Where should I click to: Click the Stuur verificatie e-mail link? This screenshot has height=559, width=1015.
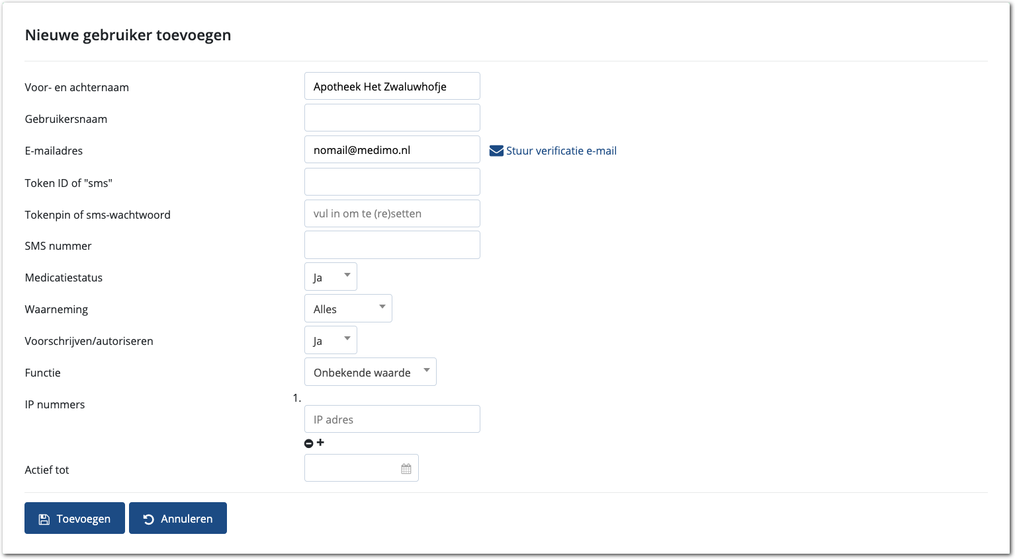point(561,151)
